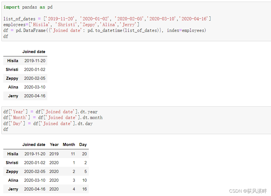Click Month value 11 in Hisila row
271x196 pixels.
tap(73, 154)
